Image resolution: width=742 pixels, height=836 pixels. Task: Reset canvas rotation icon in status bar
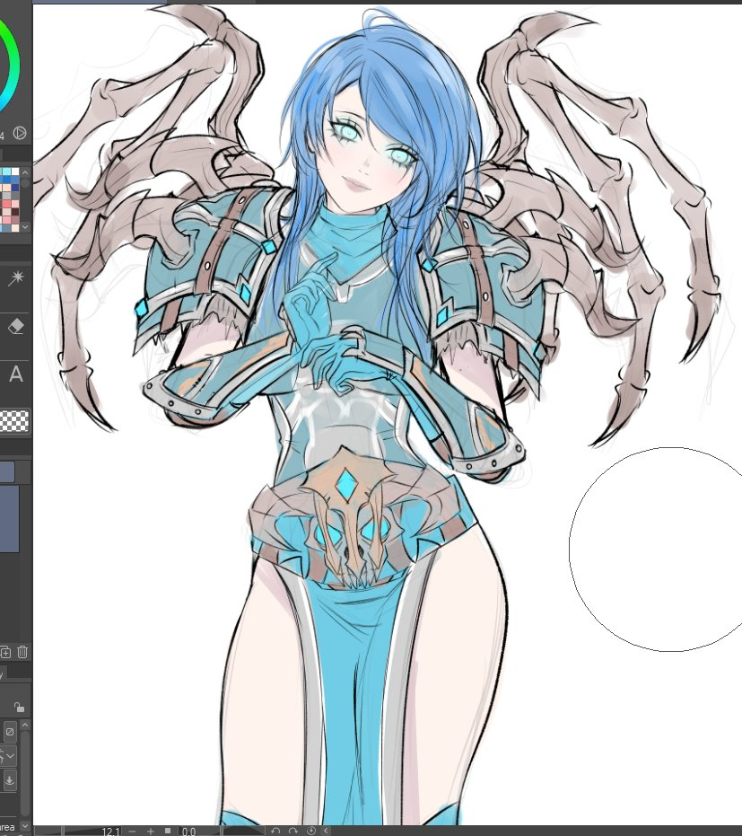310,832
